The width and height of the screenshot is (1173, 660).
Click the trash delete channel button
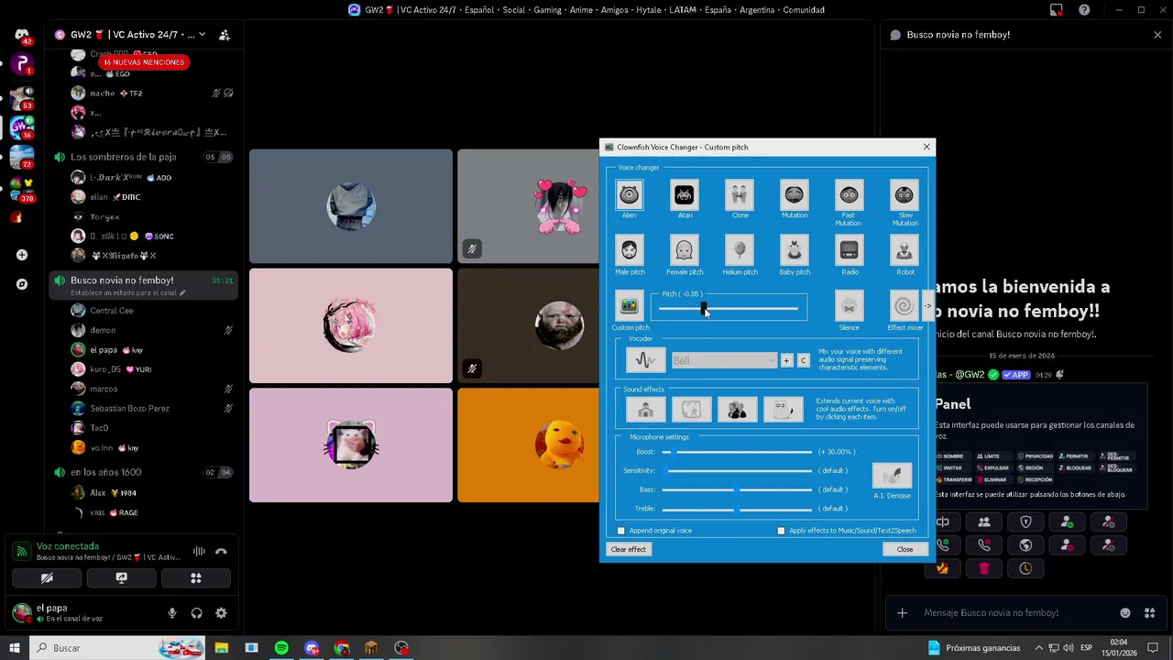(984, 568)
